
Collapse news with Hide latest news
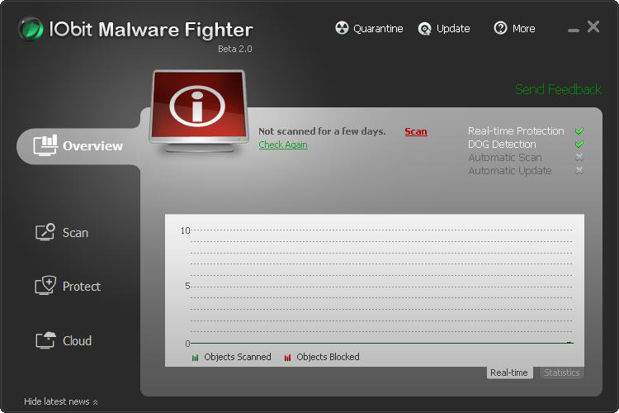tap(61, 401)
